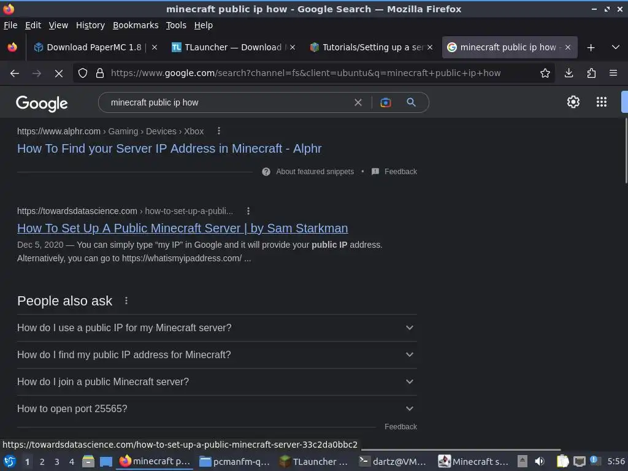Open the View menu

point(58,25)
